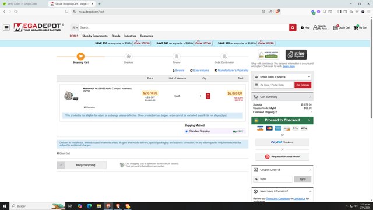The height and width of the screenshot is (210, 373).
Task: Open the Resources menu
Action: [146, 36]
